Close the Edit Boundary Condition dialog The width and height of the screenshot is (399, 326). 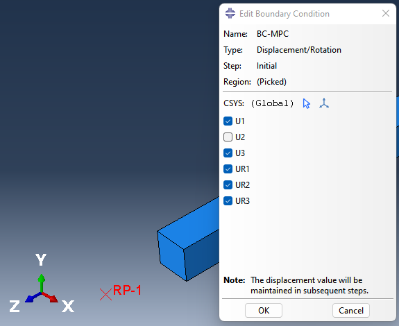coord(386,13)
